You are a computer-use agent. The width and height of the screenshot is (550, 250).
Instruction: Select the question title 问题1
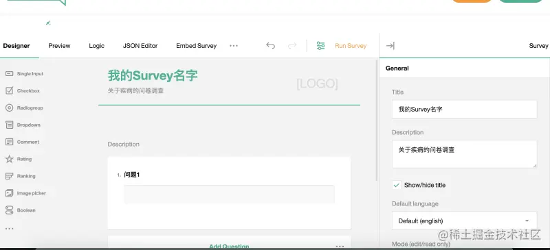click(132, 175)
